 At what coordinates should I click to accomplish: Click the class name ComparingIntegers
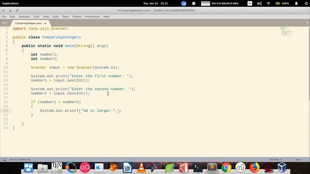pyautogui.click(x=62, y=37)
